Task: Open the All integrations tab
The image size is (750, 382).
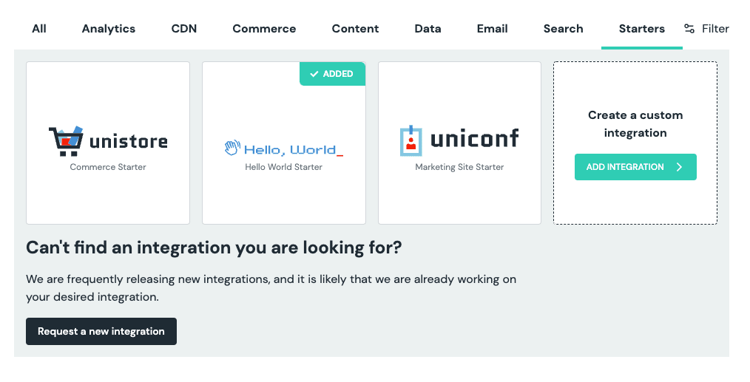Action: tap(39, 29)
